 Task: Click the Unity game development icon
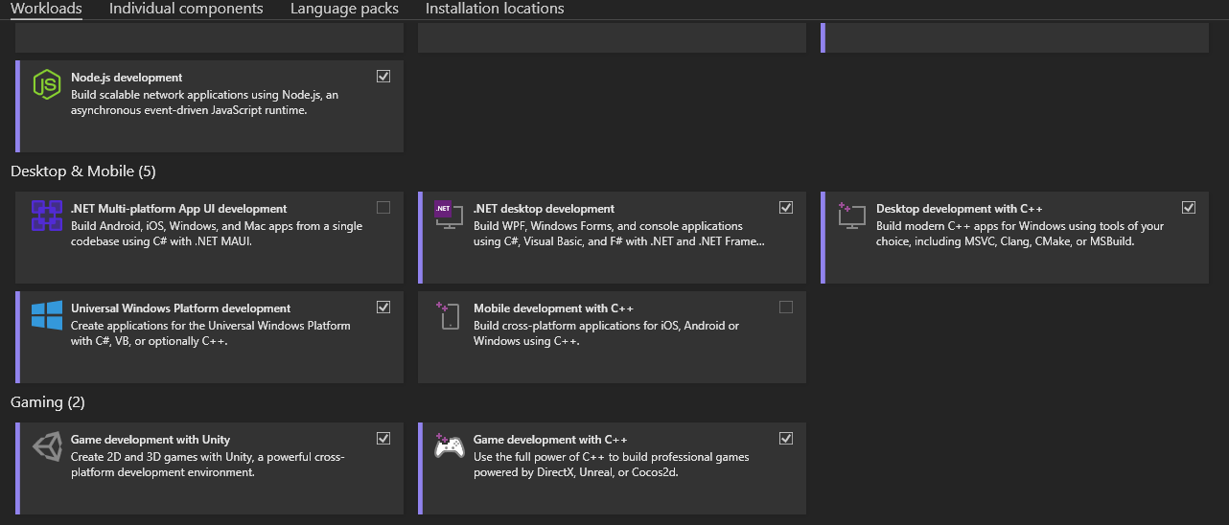click(46, 446)
